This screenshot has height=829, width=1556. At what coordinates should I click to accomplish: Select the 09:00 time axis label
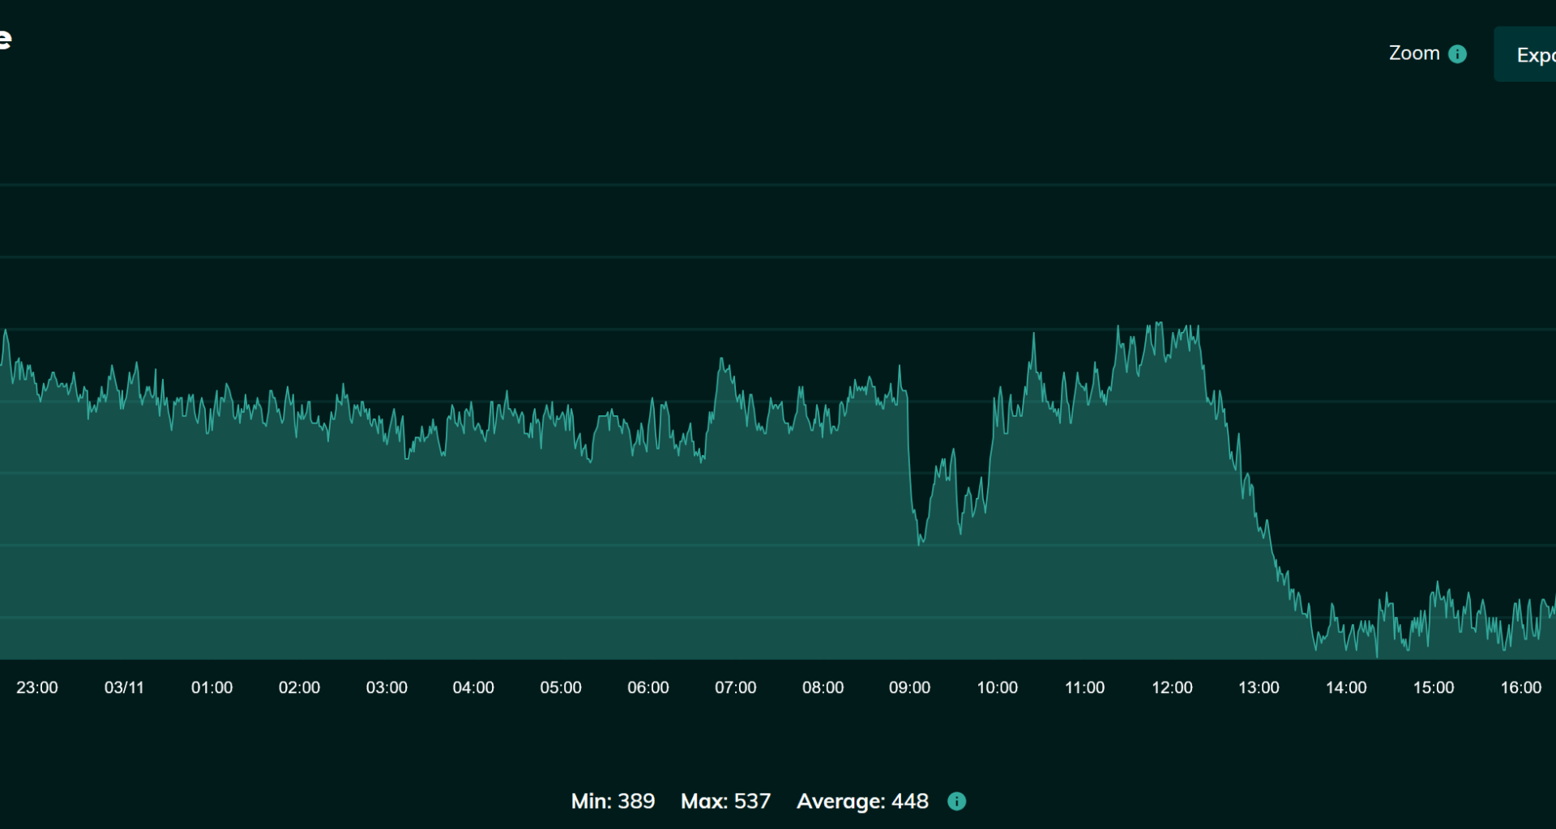pyautogui.click(x=909, y=687)
